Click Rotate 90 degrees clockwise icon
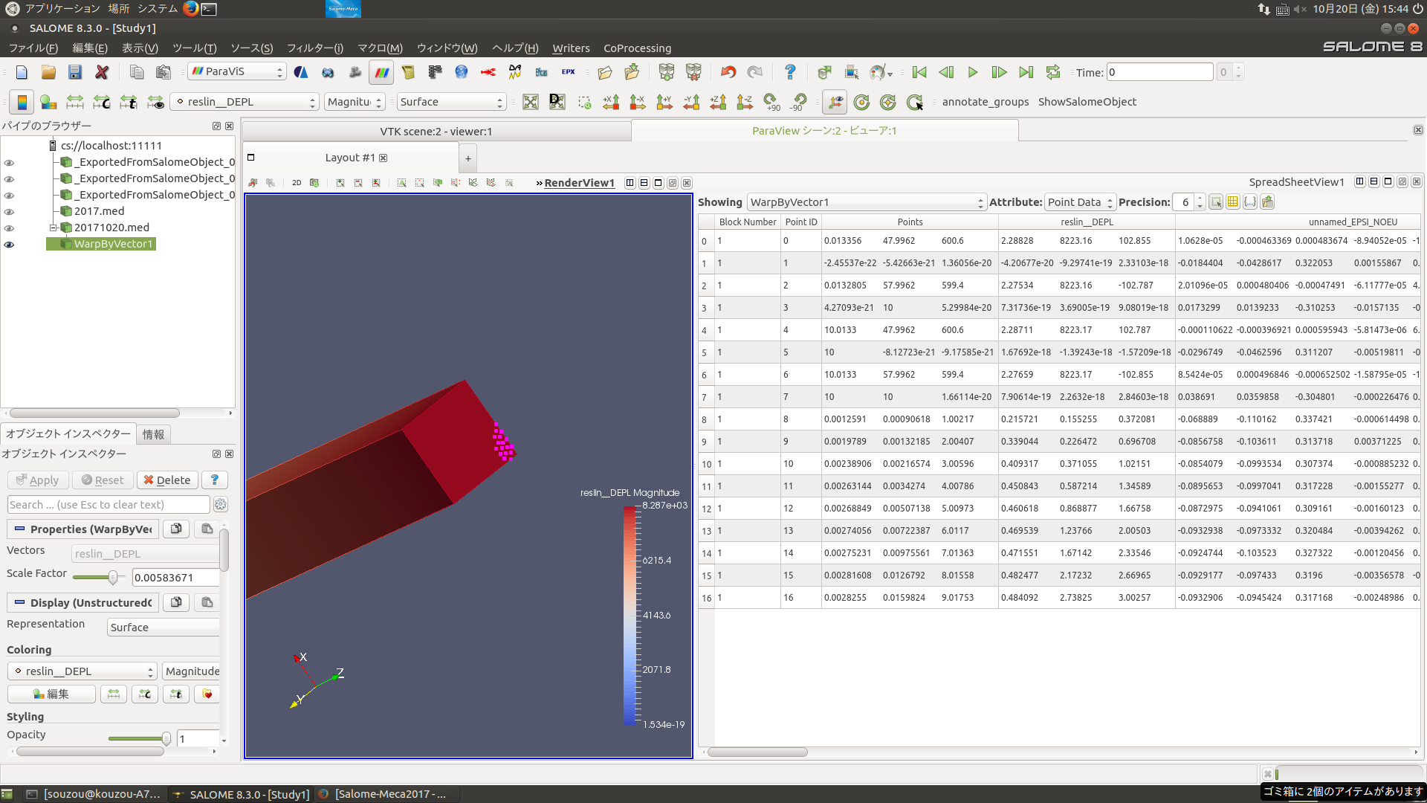This screenshot has width=1427, height=803. (x=771, y=102)
